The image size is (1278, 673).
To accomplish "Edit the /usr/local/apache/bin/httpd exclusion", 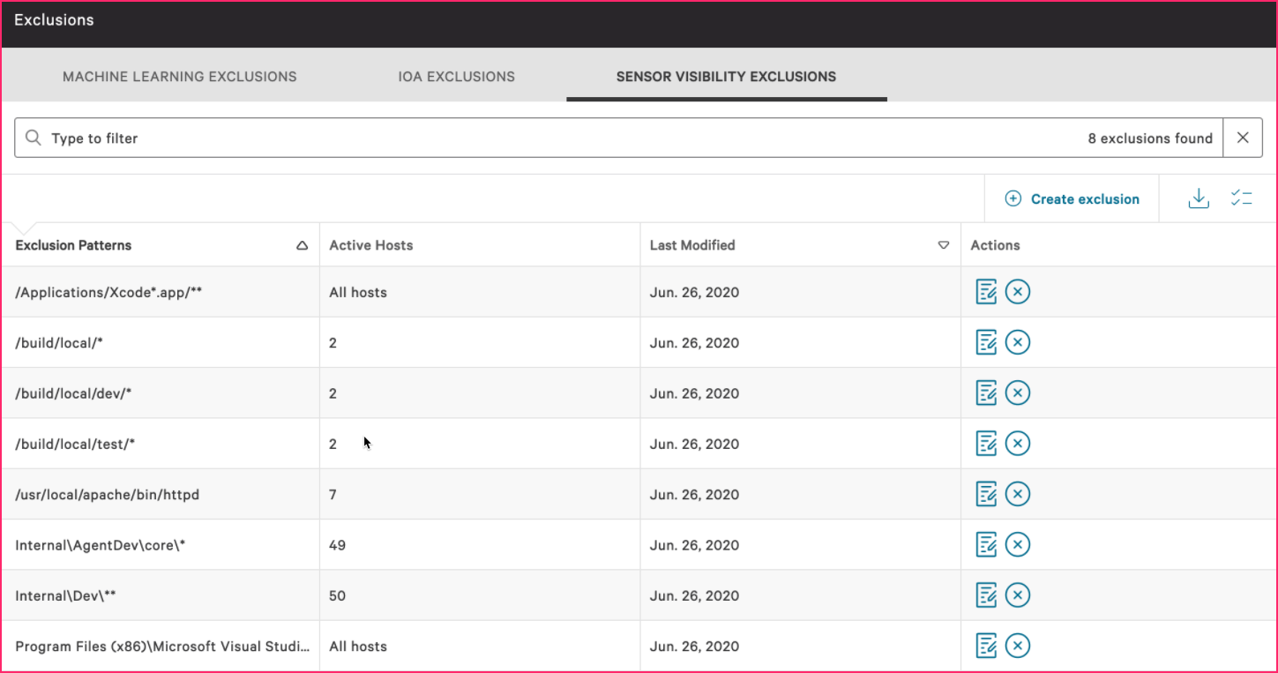I will click(986, 494).
